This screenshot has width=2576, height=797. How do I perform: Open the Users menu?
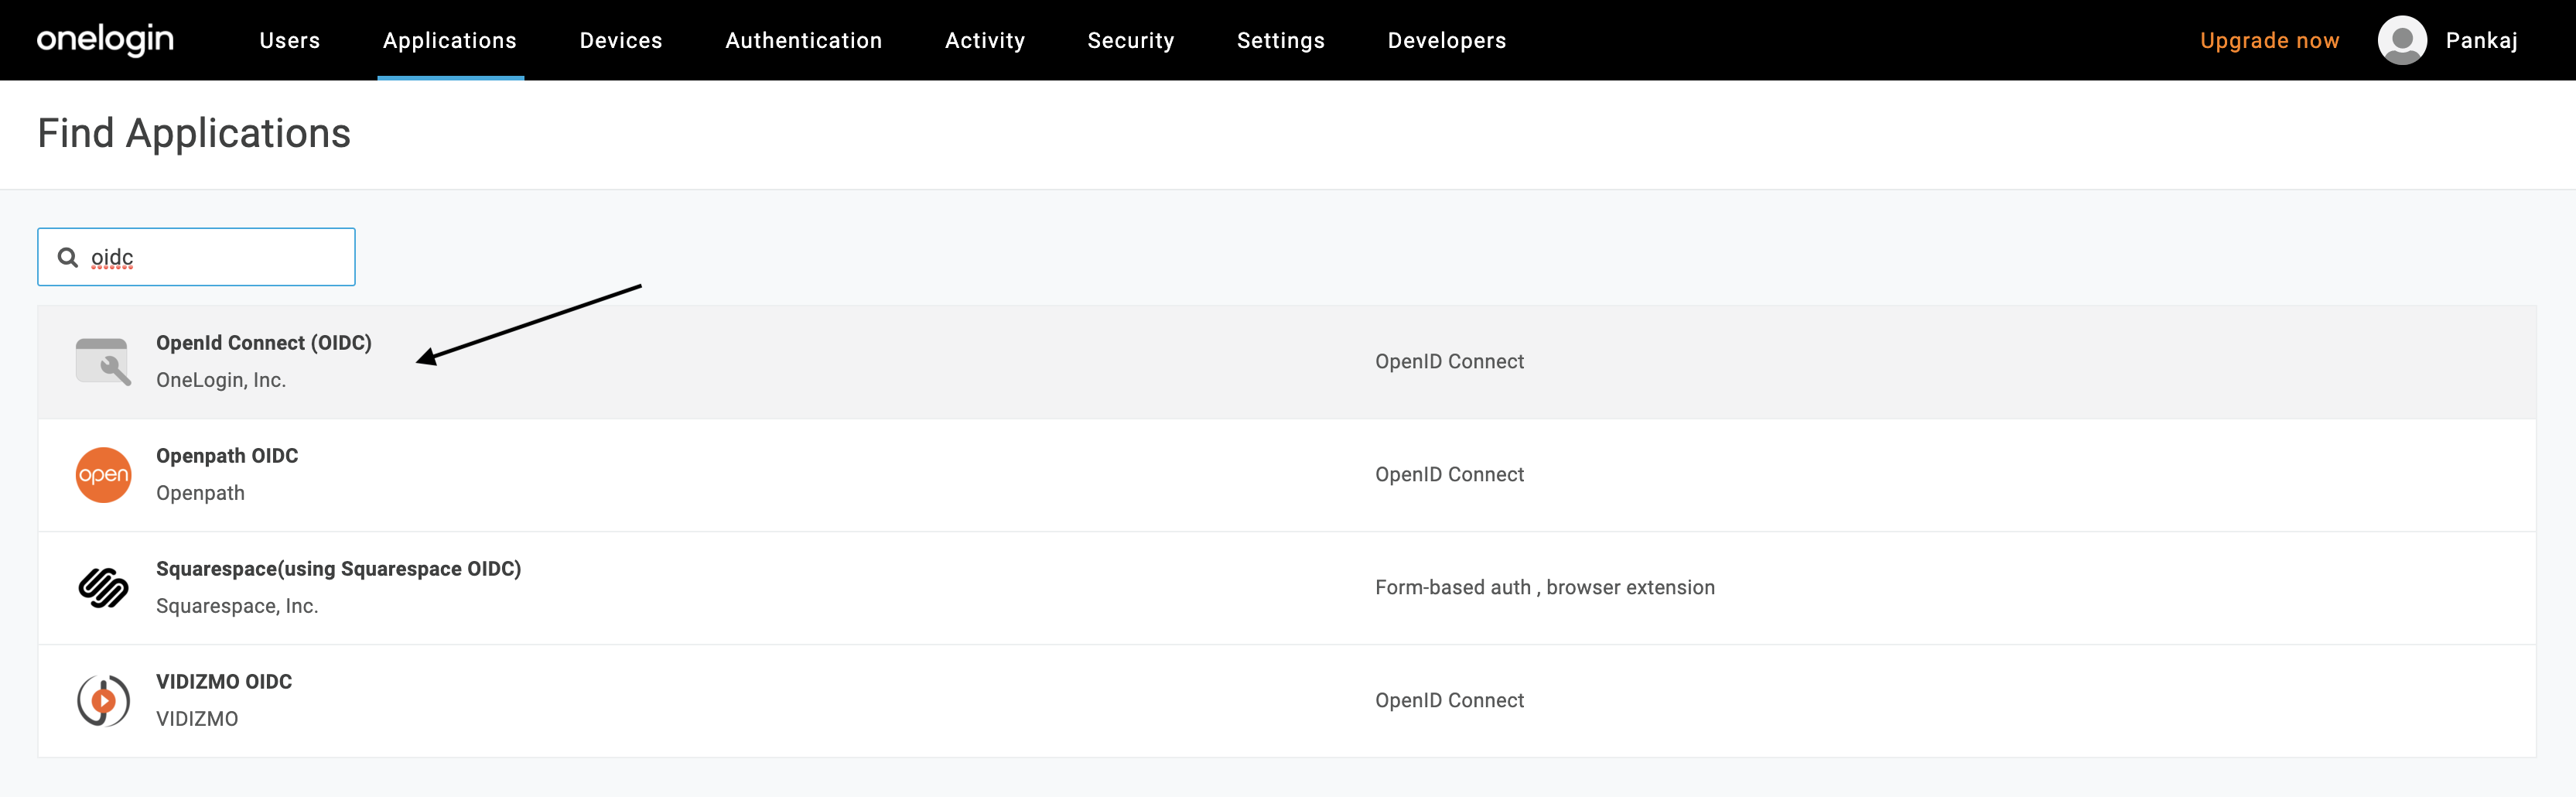(x=290, y=41)
